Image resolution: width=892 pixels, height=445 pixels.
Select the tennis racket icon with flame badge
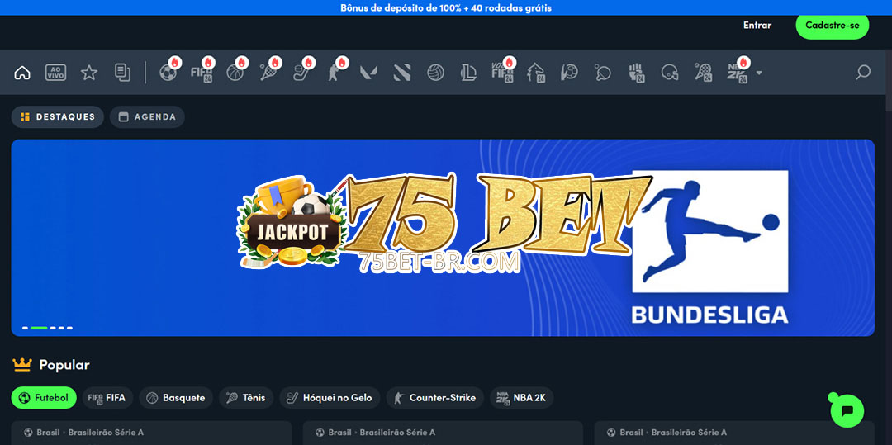pos(268,73)
